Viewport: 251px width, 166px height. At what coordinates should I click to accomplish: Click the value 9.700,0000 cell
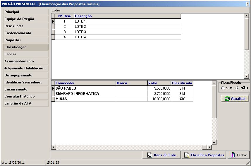(x=159, y=94)
